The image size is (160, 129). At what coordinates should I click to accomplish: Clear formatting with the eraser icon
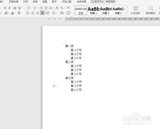pyautogui.click(x=15, y=8)
